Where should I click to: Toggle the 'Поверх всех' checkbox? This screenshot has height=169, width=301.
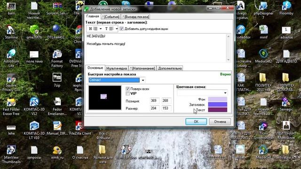coord(127,89)
